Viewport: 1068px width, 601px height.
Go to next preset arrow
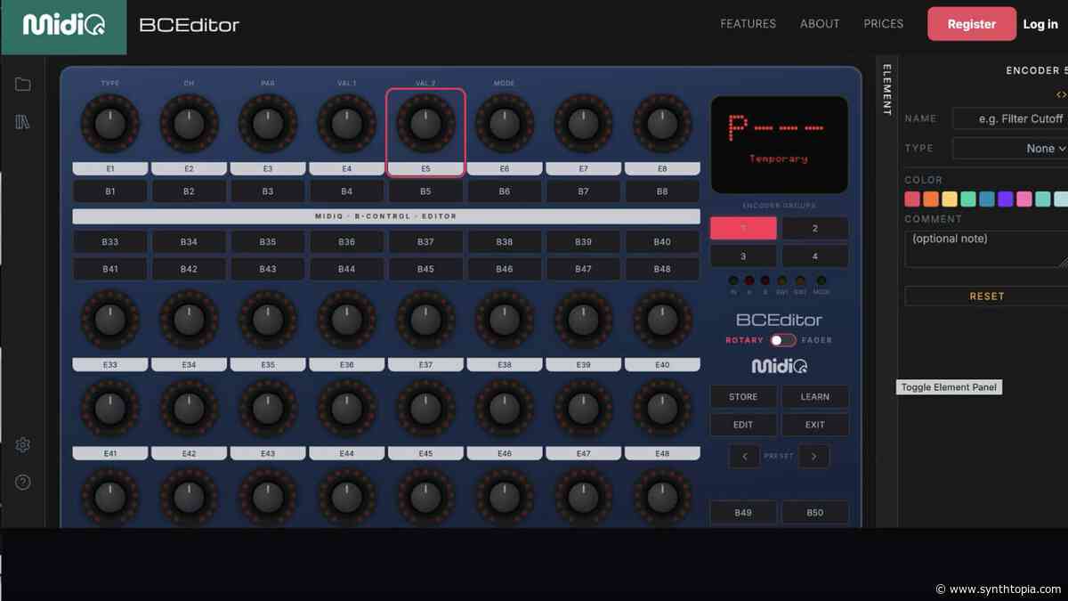tap(813, 456)
